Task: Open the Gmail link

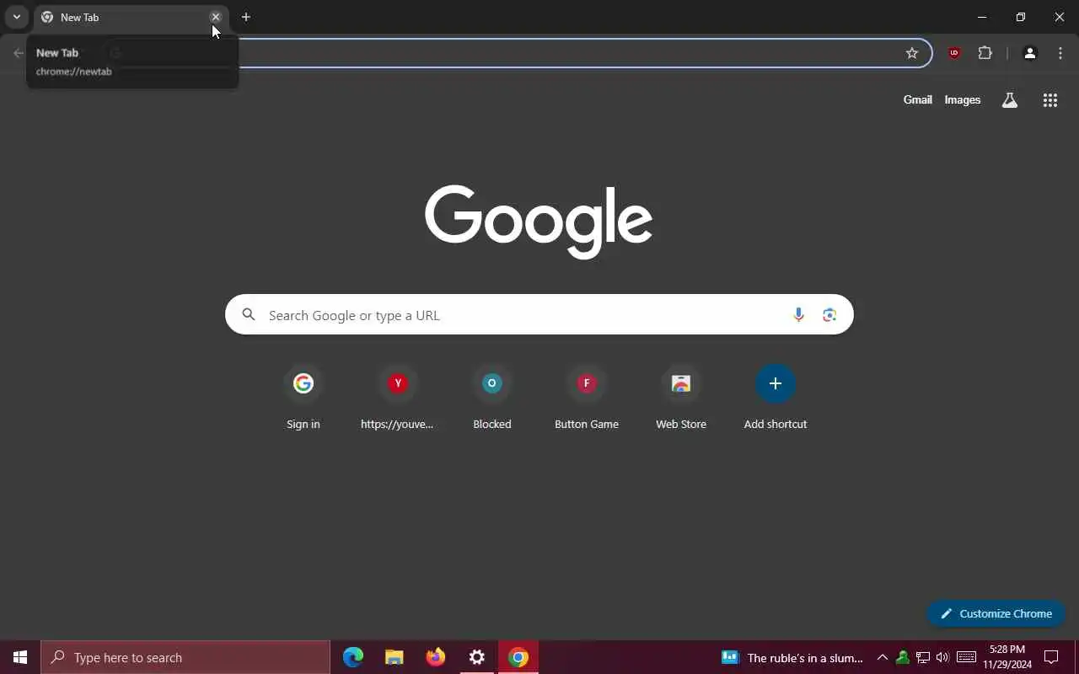Action: (917, 99)
